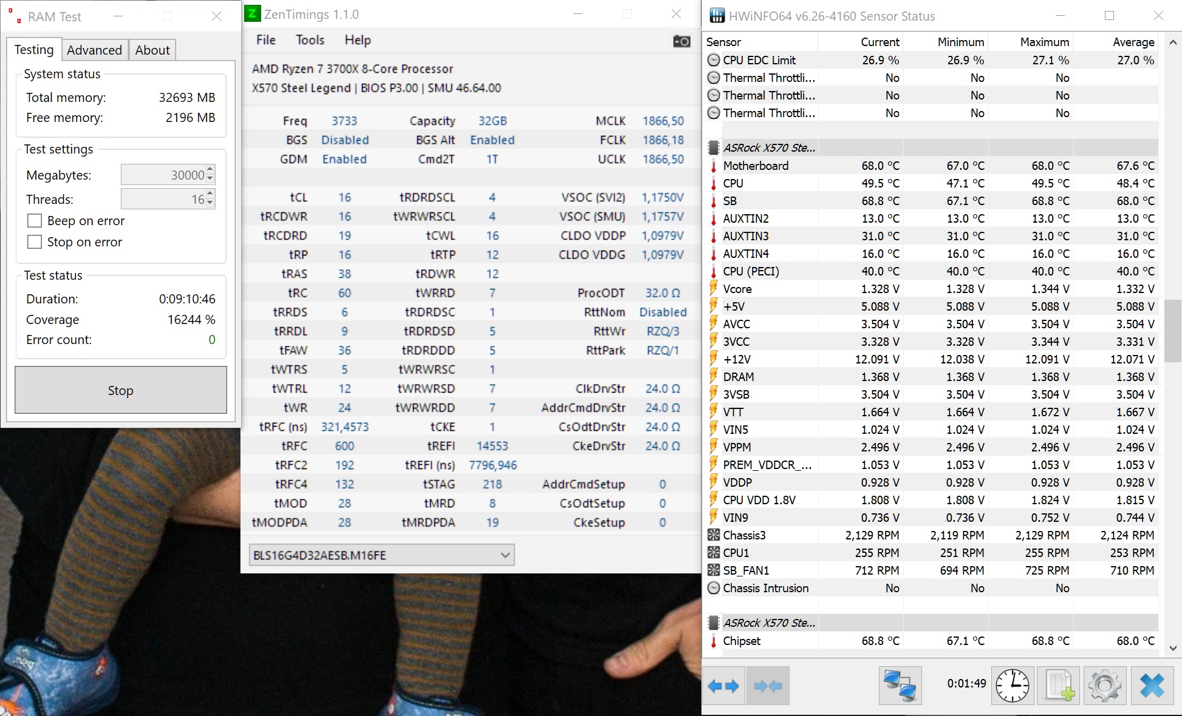Click the HWiNFO collapse columns arrows button
Screen dimensions: 1182x716
click(x=768, y=686)
